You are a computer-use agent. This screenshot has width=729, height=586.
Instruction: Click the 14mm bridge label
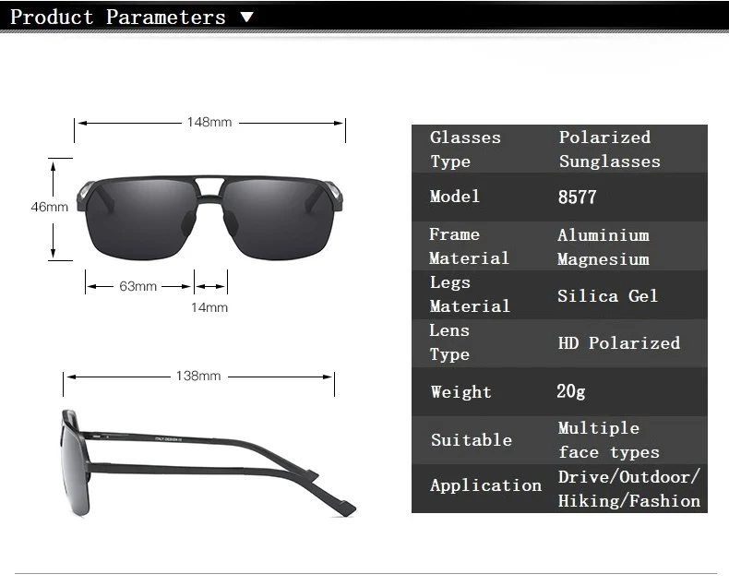[x=209, y=307]
